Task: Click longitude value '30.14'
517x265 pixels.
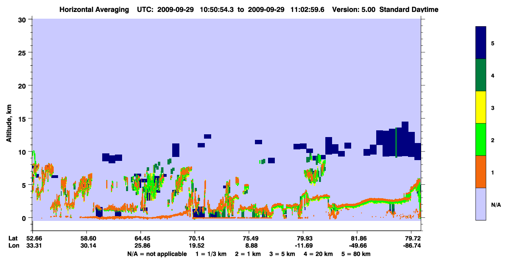Action: [87, 246]
